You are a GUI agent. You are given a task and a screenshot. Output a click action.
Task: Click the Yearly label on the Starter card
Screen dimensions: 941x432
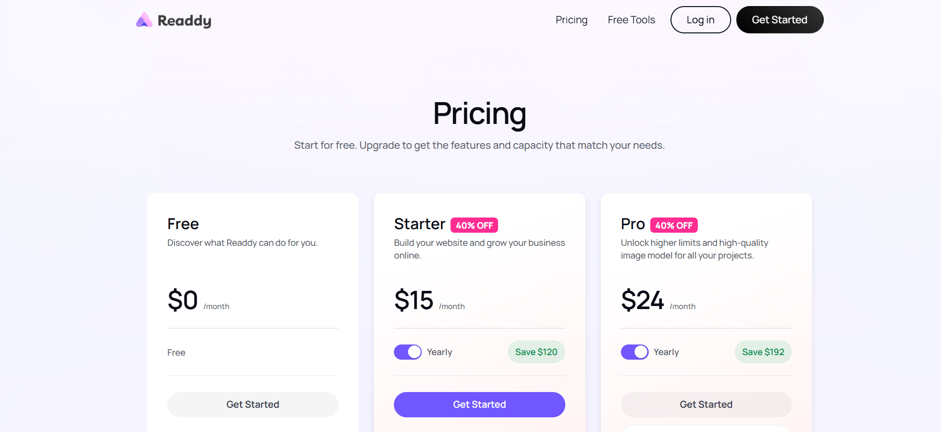pos(439,352)
